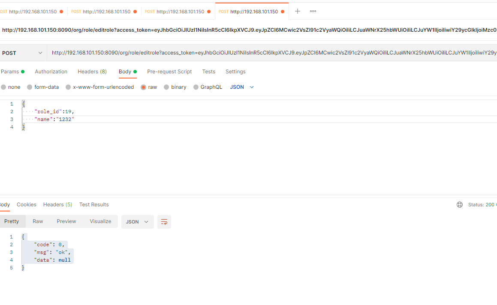This screenshot has height=305, width=497.
Task: Open the Pre-request Script tab
Action: point(169,72)
